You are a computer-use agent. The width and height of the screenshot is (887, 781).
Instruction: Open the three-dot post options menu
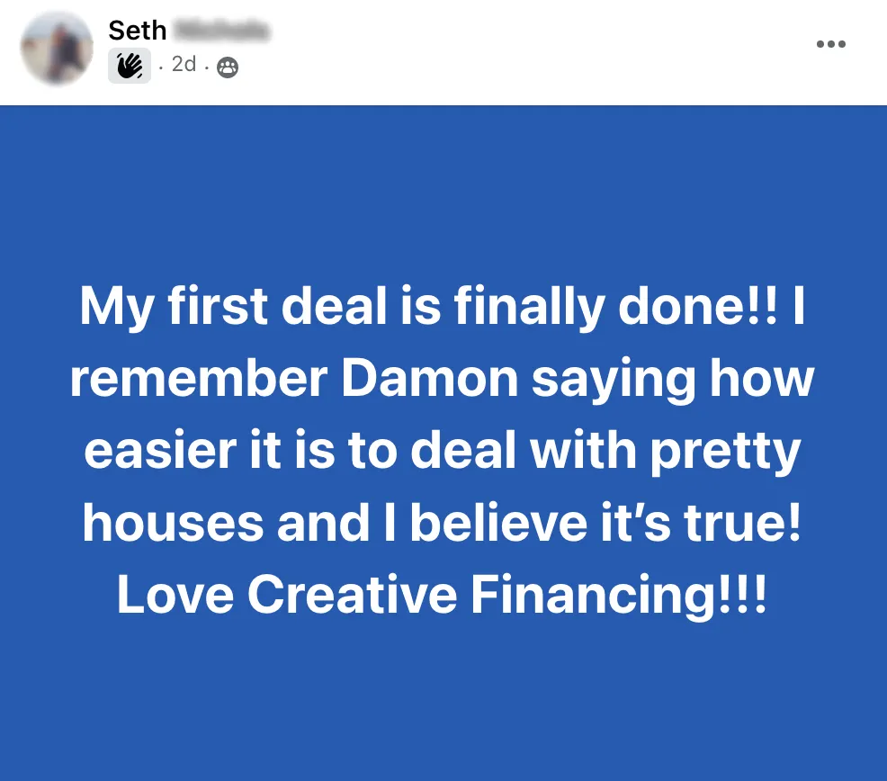[830, 45]
